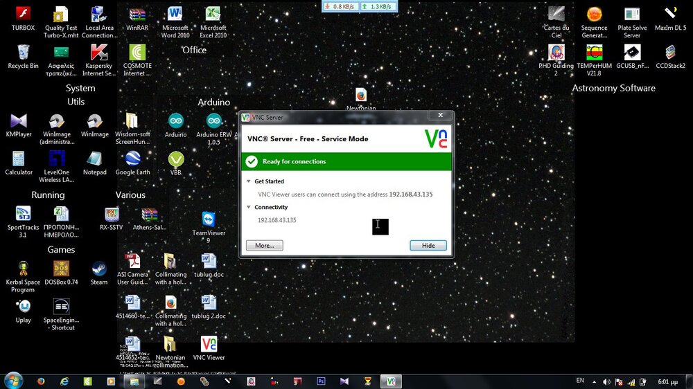Open the Recycle Bin
The image size is (693, 389).
(x=23, y=53)
